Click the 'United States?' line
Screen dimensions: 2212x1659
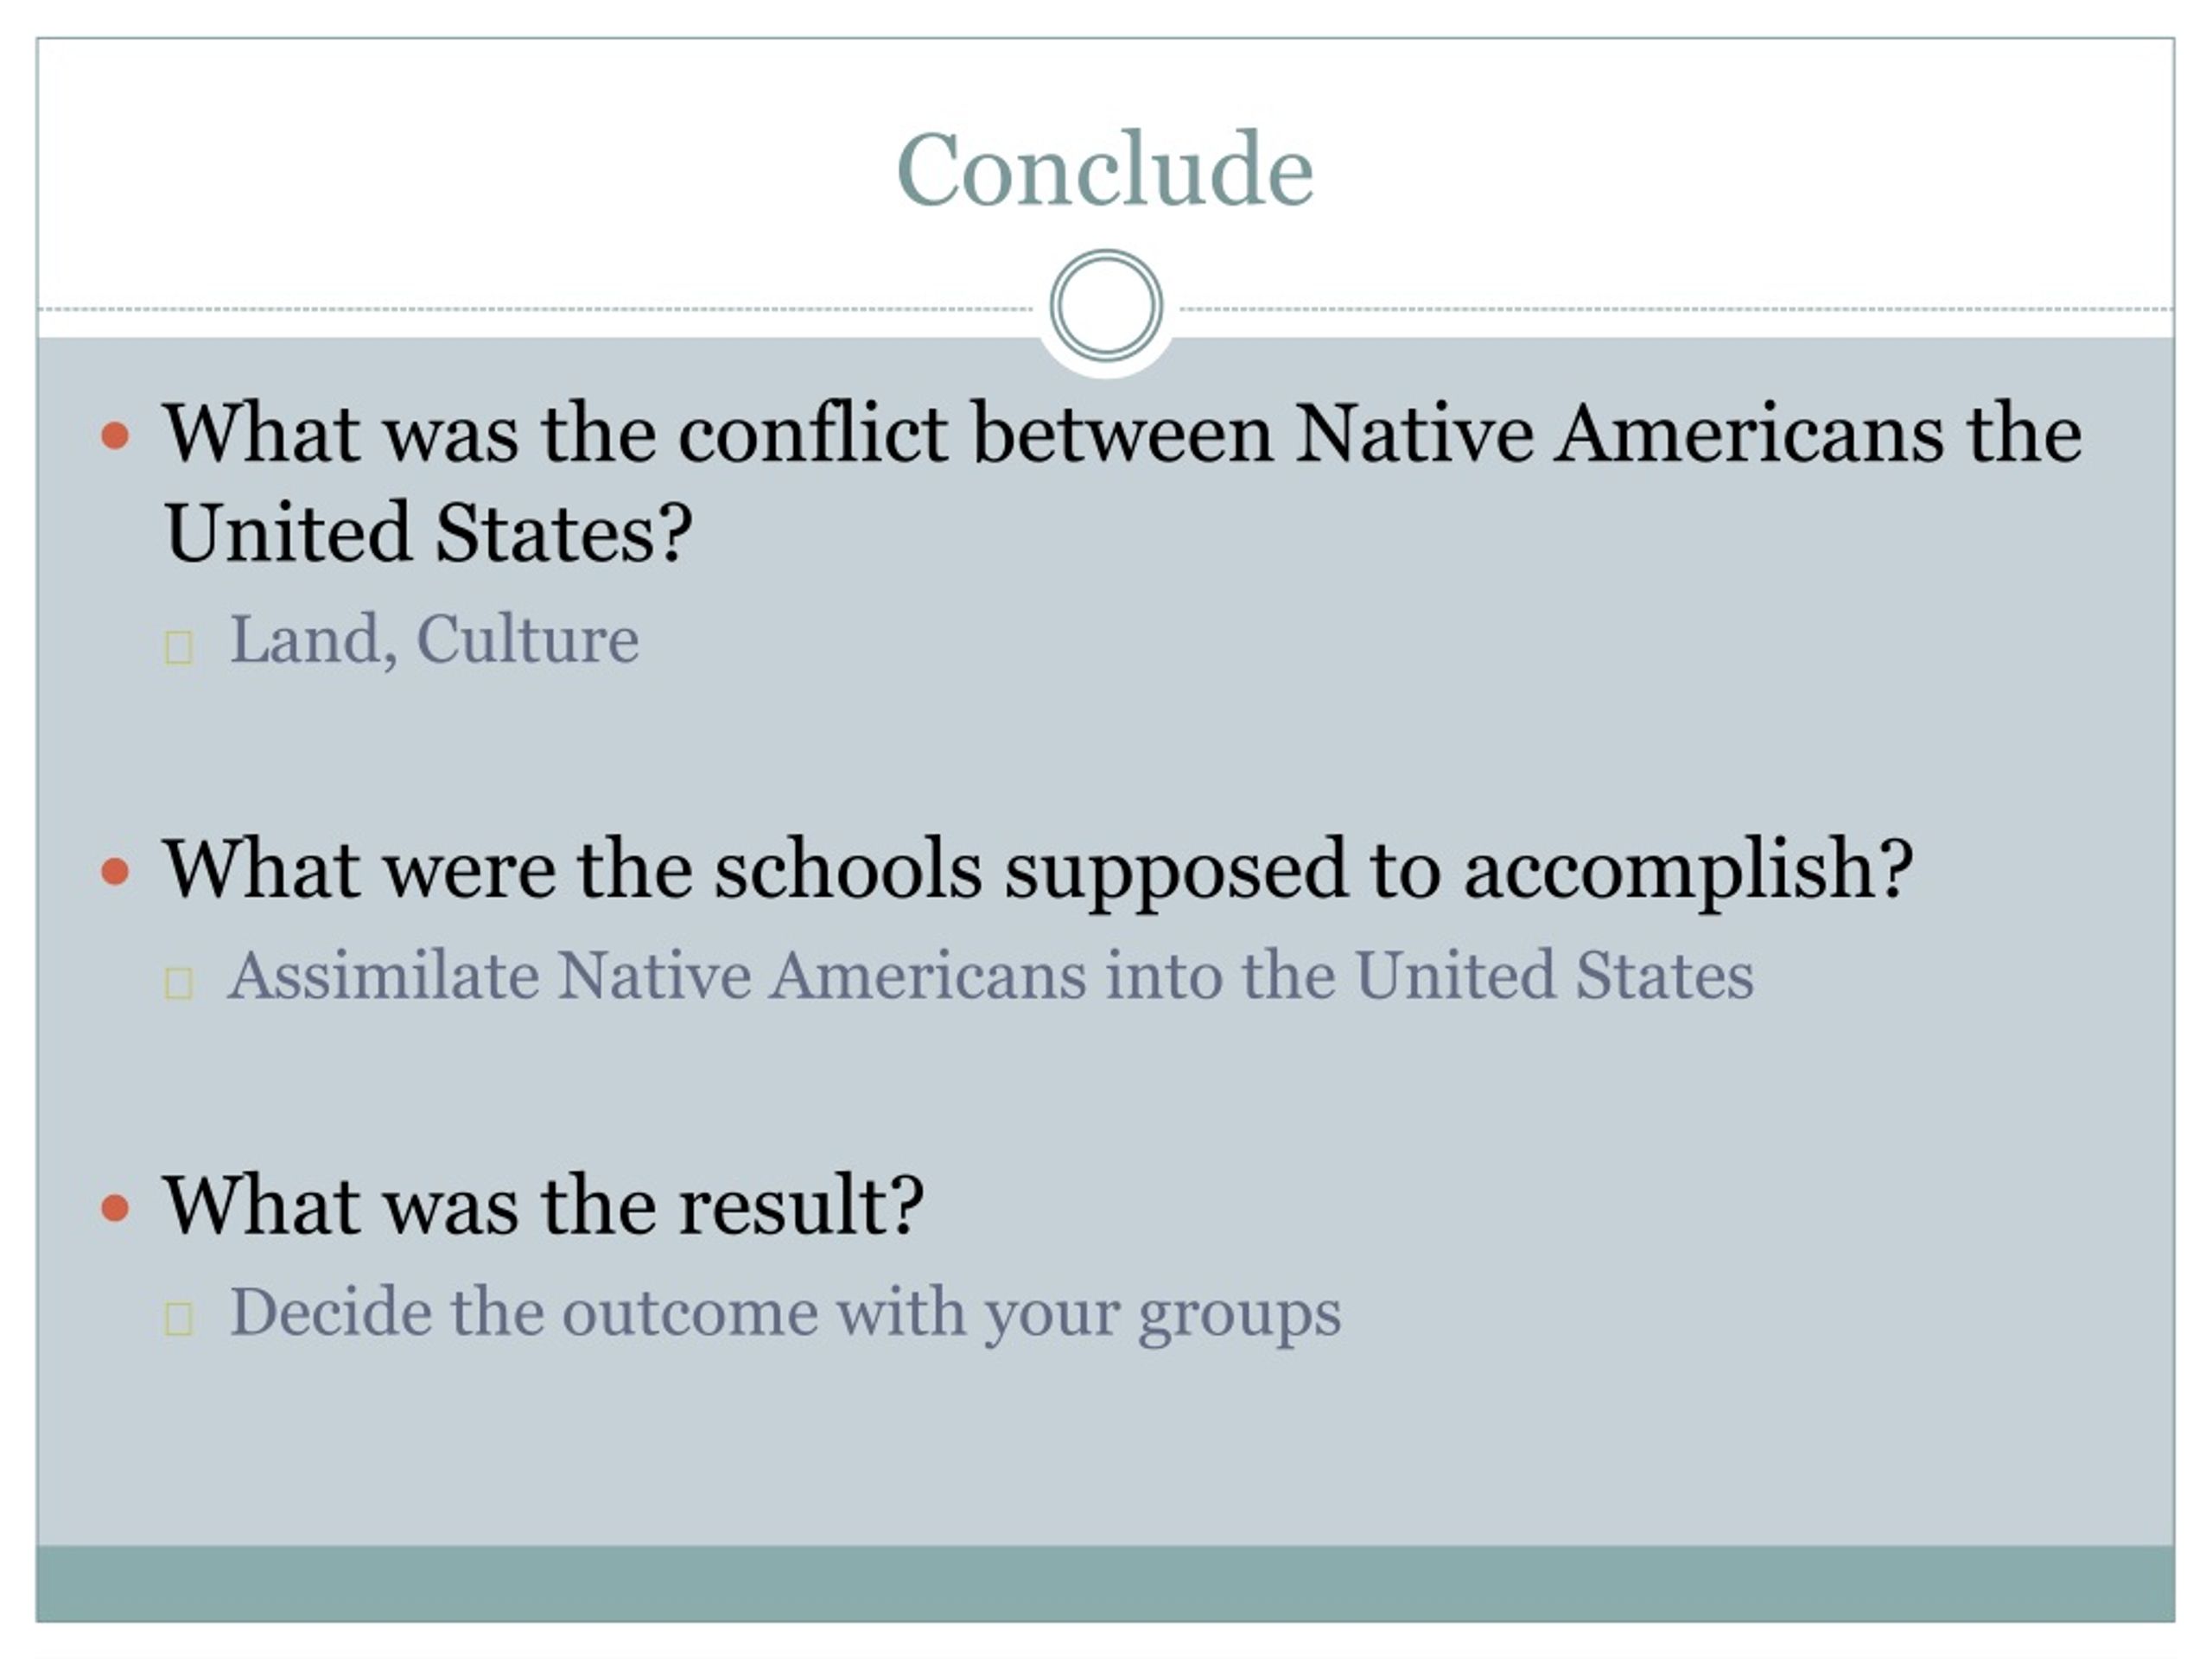428,533
